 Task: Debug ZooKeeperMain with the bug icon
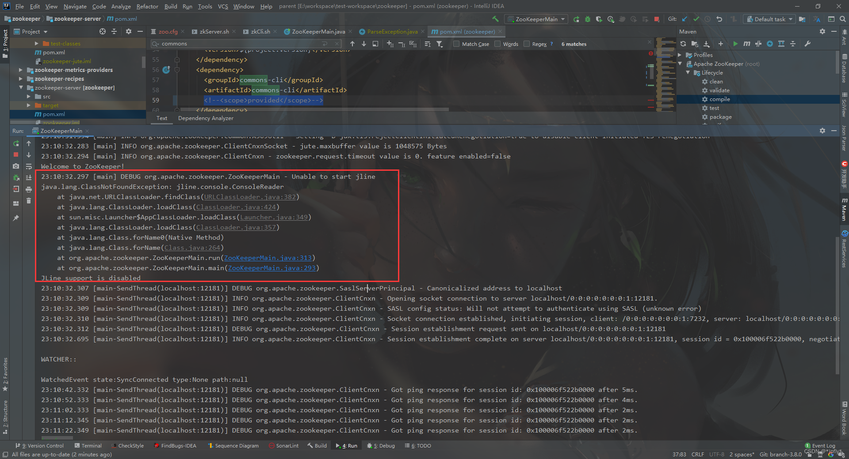[588, 19]
